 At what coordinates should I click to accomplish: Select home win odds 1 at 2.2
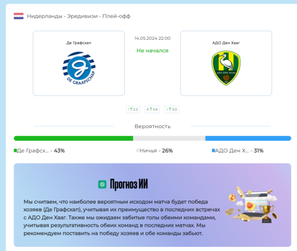point(133,109)
